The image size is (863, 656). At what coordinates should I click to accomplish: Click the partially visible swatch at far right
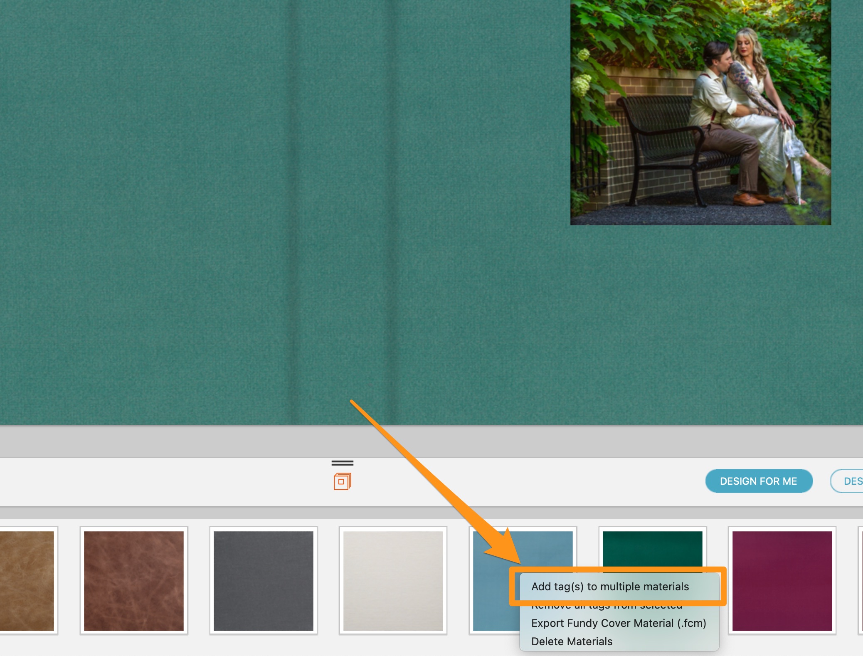(x=861, y=581)
